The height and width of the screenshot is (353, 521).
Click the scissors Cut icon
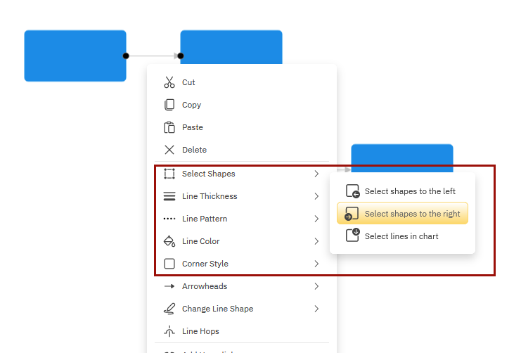point(169,82)
